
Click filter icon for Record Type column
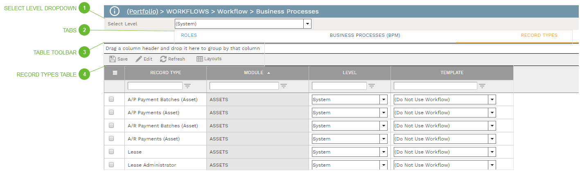(187, 86)
